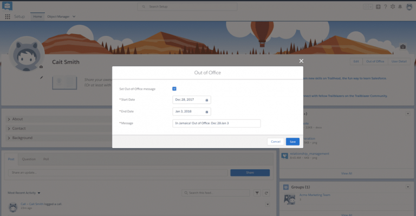The width and height of the screenshot is (416, 216).
Task: Switch to the Poll tab
Action: (46, 159)
